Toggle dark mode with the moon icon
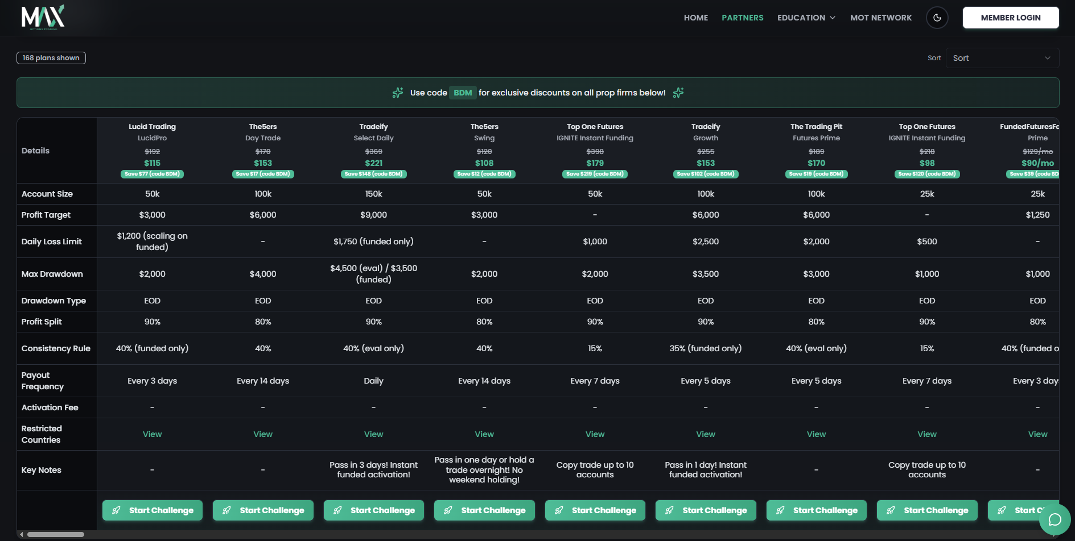This screenshot has width=1075, height=541. click(937, 18)
